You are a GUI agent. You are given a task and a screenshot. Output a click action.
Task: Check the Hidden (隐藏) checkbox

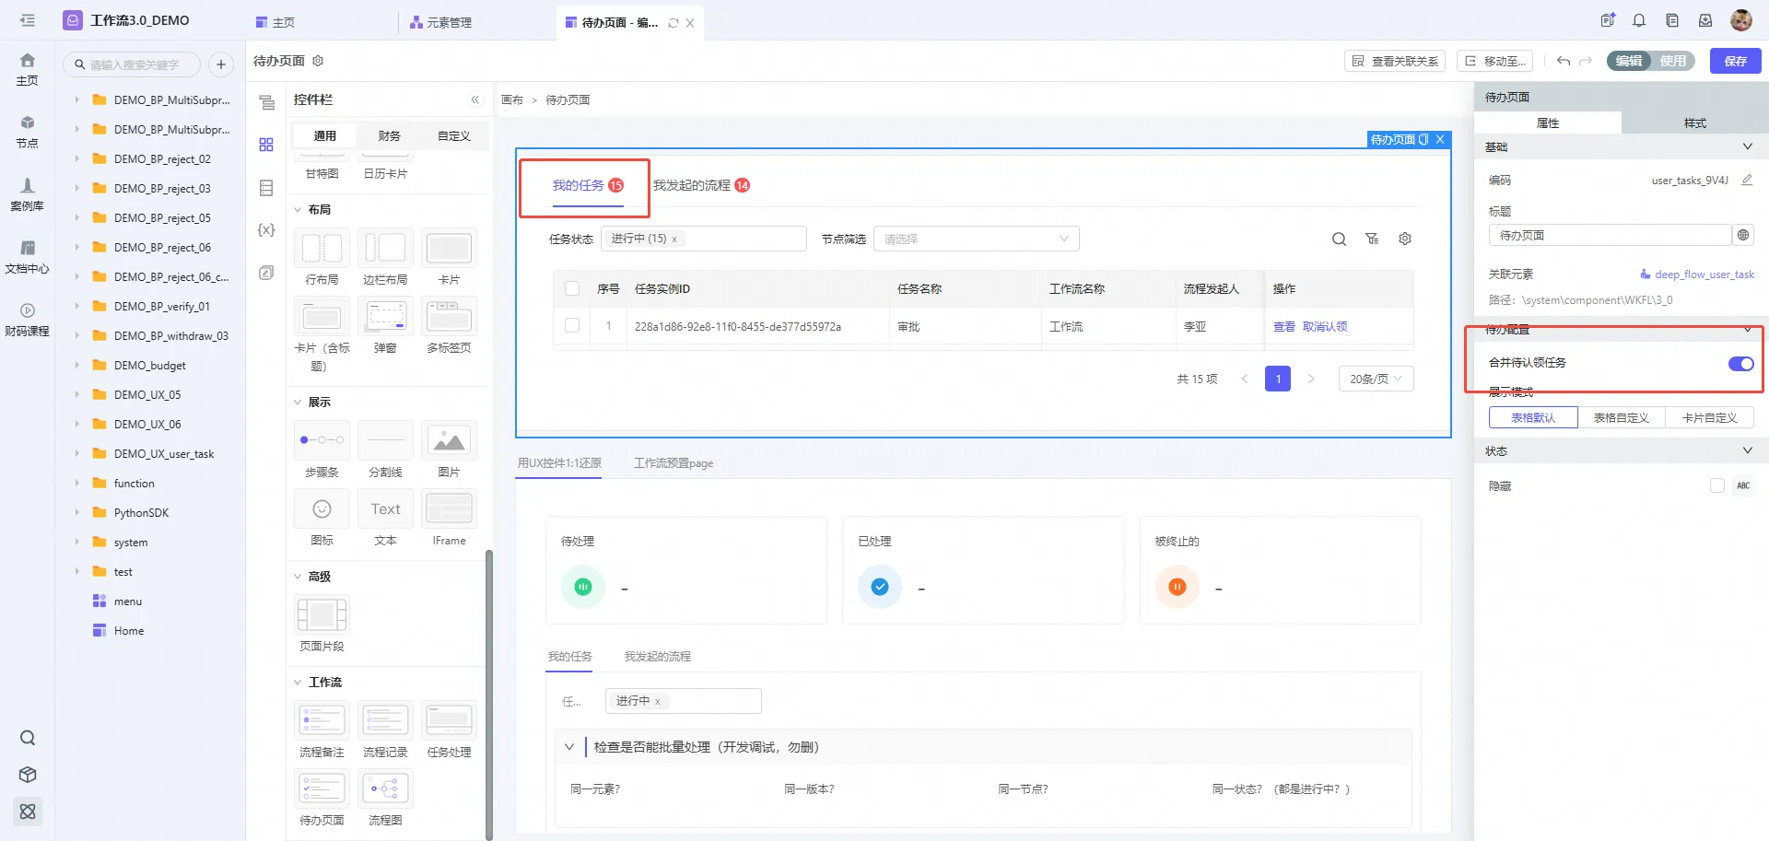pos(1716,485)
